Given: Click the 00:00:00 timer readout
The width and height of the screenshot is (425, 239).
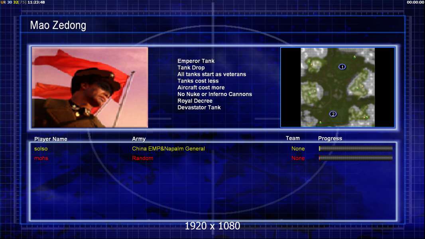Looking at the screenshot, I should pos(415,2).
